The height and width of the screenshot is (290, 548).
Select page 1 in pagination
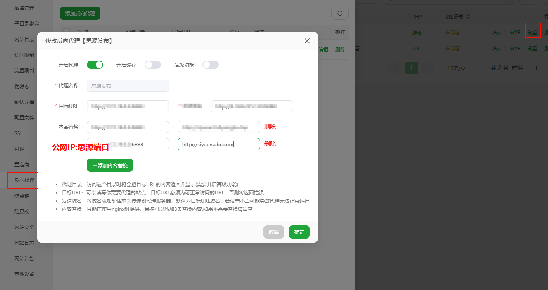point(411,68)
